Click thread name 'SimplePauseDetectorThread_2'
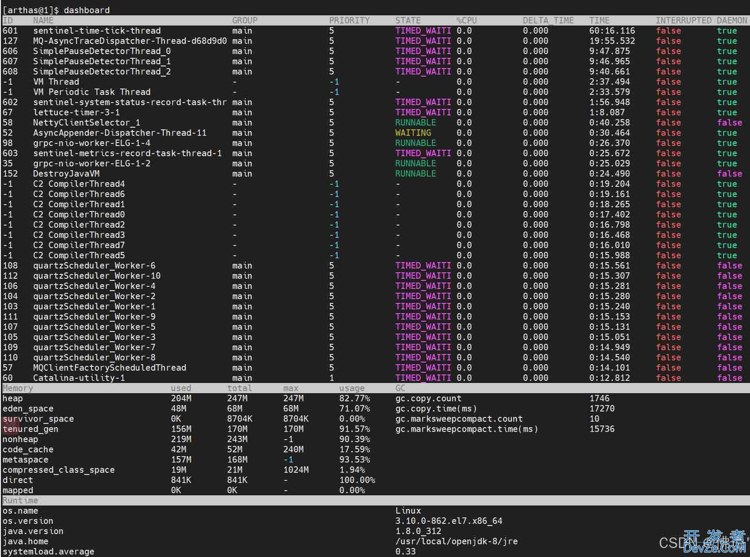 [x=102, y=71]
